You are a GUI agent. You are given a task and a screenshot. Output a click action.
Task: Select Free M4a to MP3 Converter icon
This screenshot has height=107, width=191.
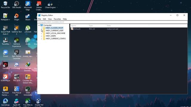(28, 103)
